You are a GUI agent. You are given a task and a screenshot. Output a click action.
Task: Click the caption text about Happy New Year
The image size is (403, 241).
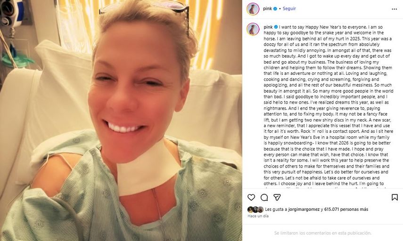click(328, 105)
